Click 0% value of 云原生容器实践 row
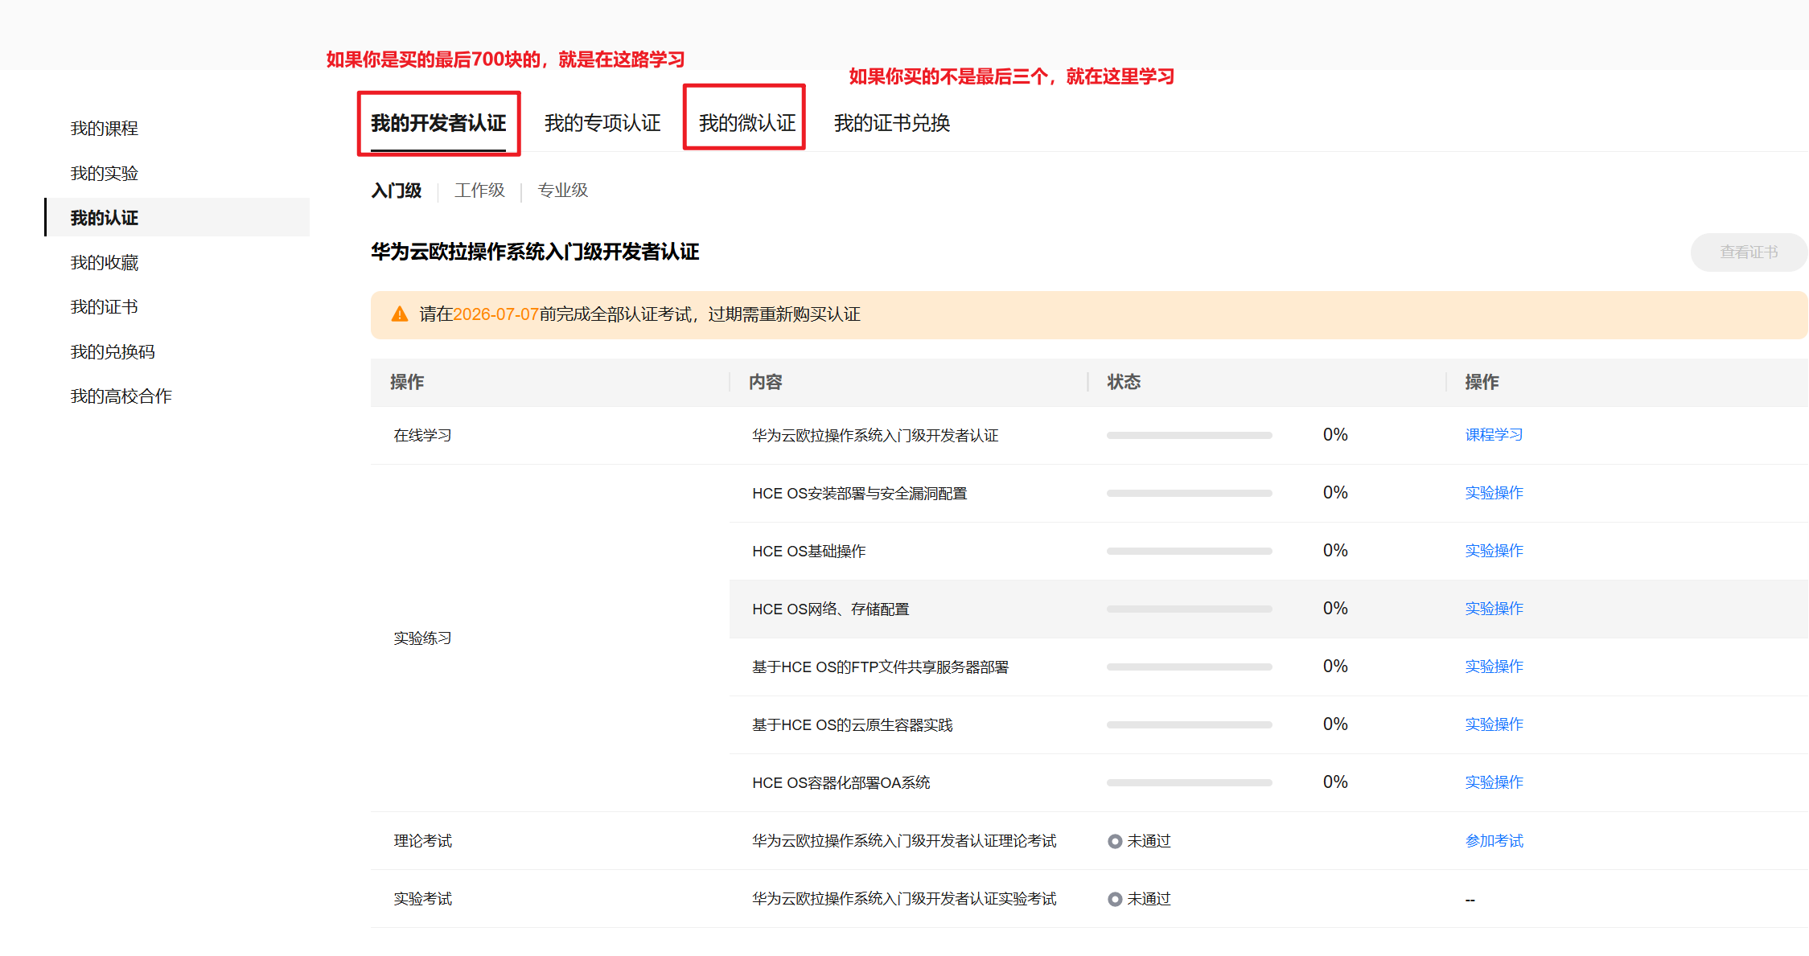1809x956 pixels. pyautogui.click(x=1335, y=724)
